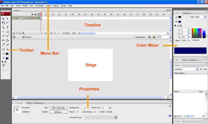Open the Library document Untitled-2 dropdown
The width and height of the screenshot is (208, 124).
[x=197, y=69]
